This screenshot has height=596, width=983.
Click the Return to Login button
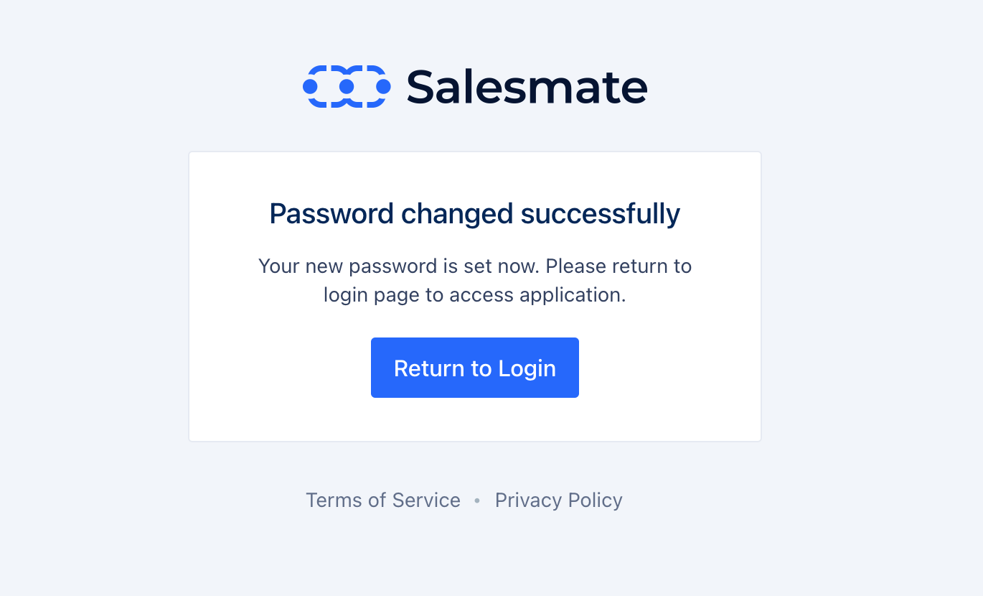475,368
